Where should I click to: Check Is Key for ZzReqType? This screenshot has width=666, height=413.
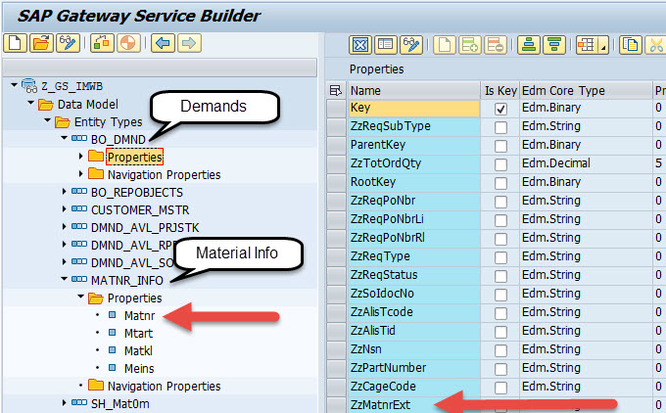[500, 257]
